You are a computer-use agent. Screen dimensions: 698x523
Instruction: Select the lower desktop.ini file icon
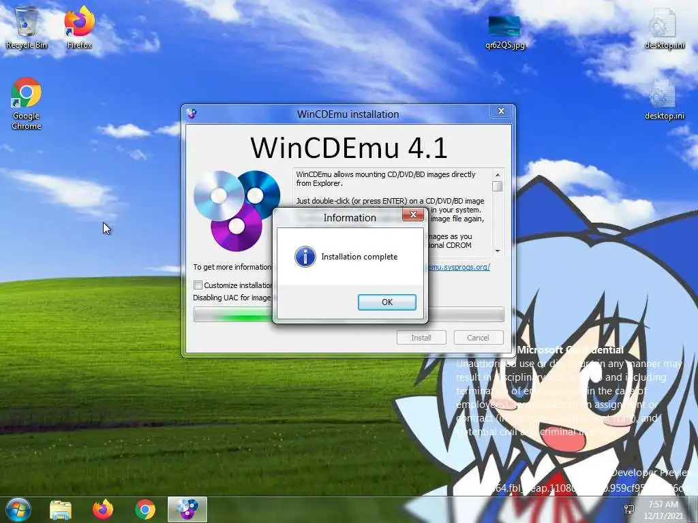click(x=664, y=99)
